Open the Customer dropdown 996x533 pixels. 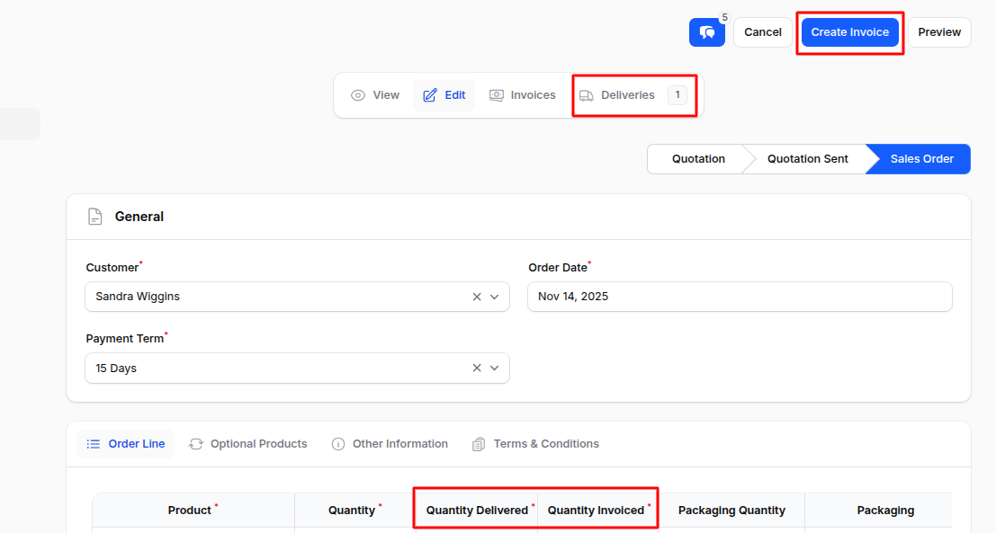click(x=494, y=296)
